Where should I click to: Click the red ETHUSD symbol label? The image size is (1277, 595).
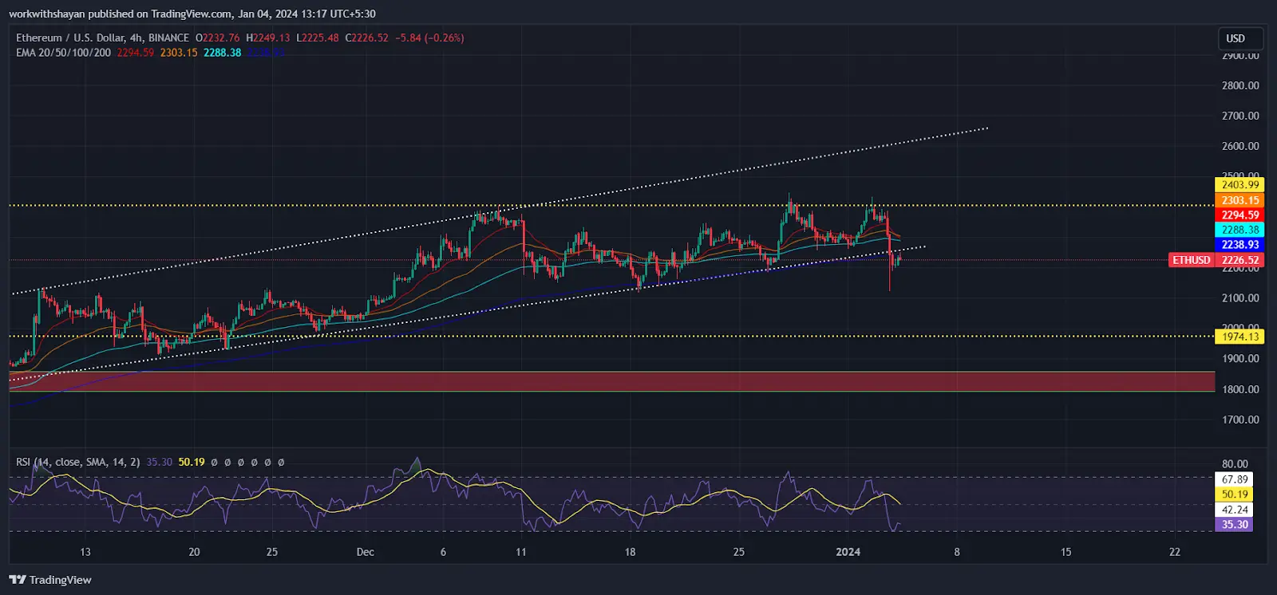[x=1192, y=260]
